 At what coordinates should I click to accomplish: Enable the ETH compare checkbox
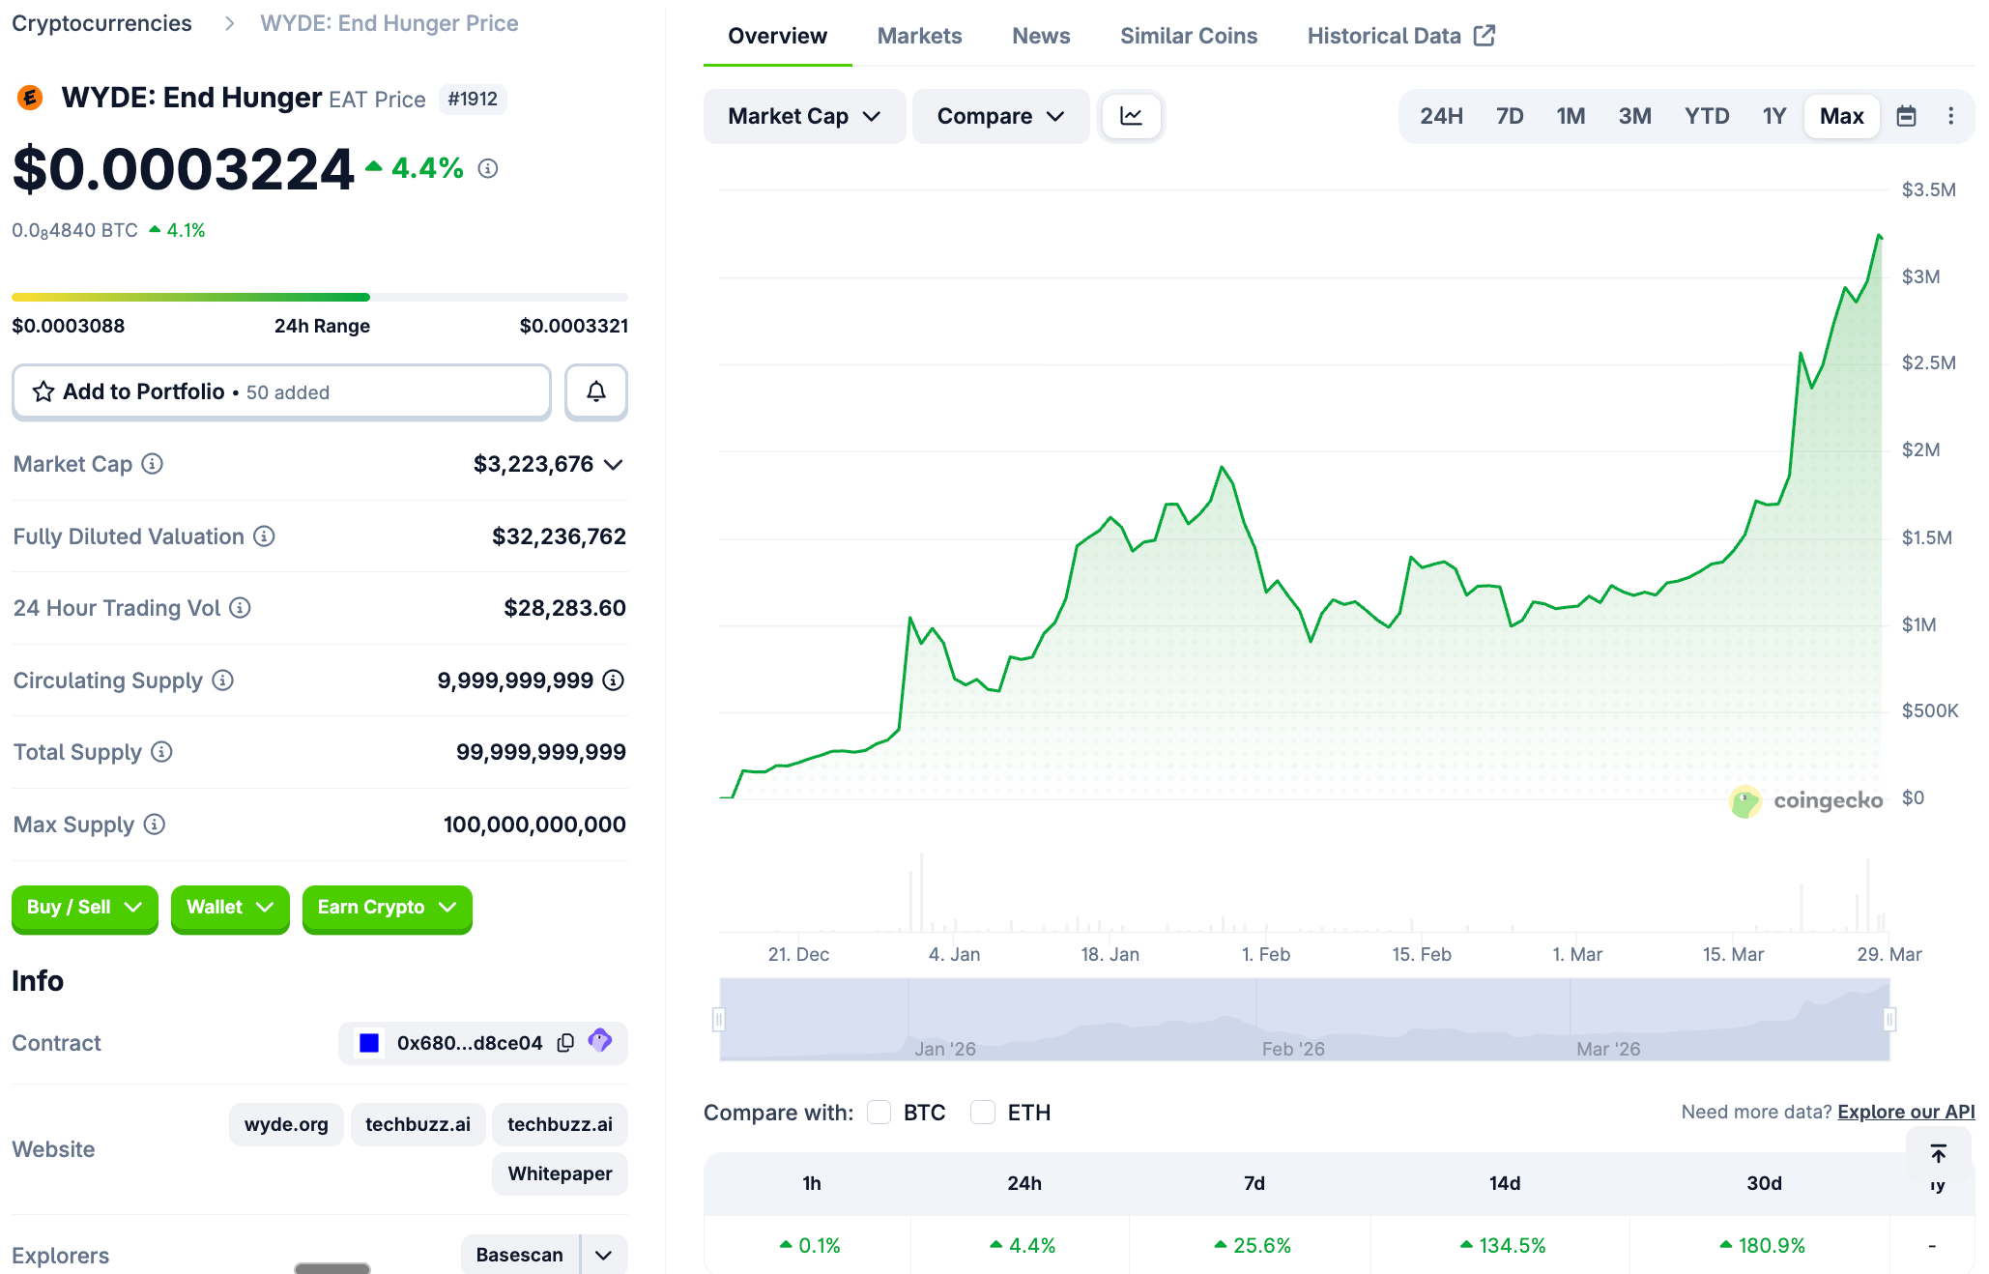[983, 1113]
